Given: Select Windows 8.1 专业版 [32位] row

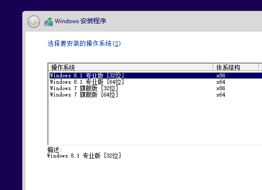Looking at the screenshot, I should 155,75.
